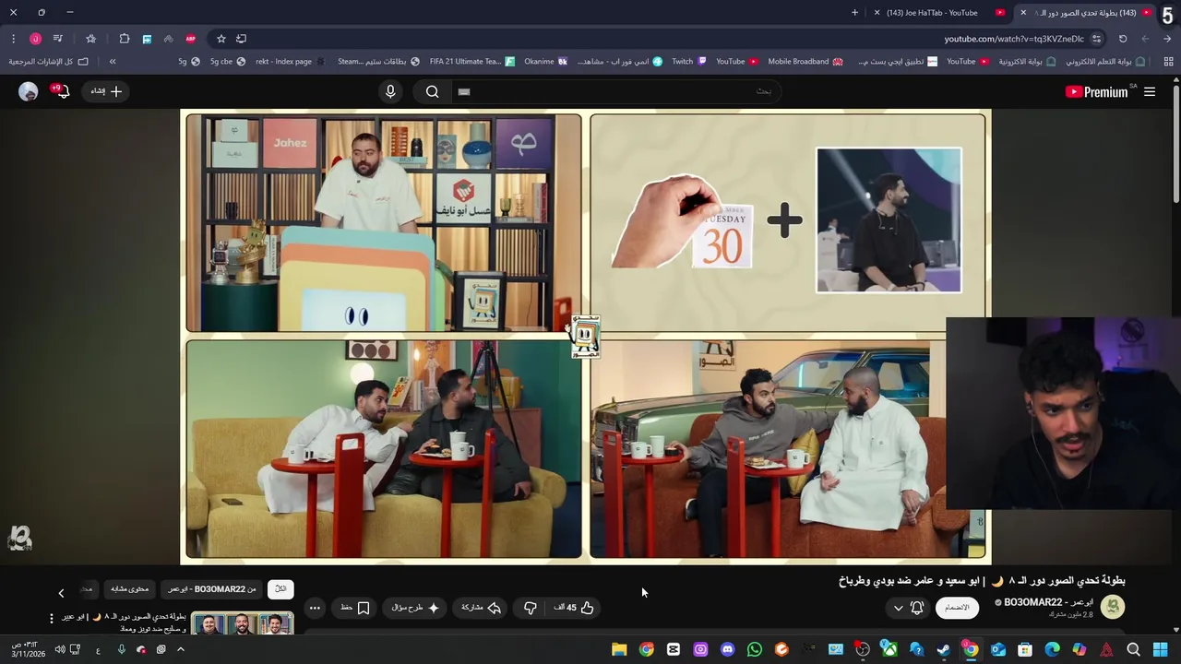
Task: Open the taskbar clock and date
Action: point(29,649)
